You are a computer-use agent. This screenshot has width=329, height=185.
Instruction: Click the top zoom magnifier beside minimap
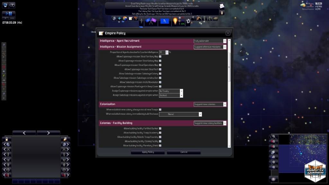click(274, 137)
